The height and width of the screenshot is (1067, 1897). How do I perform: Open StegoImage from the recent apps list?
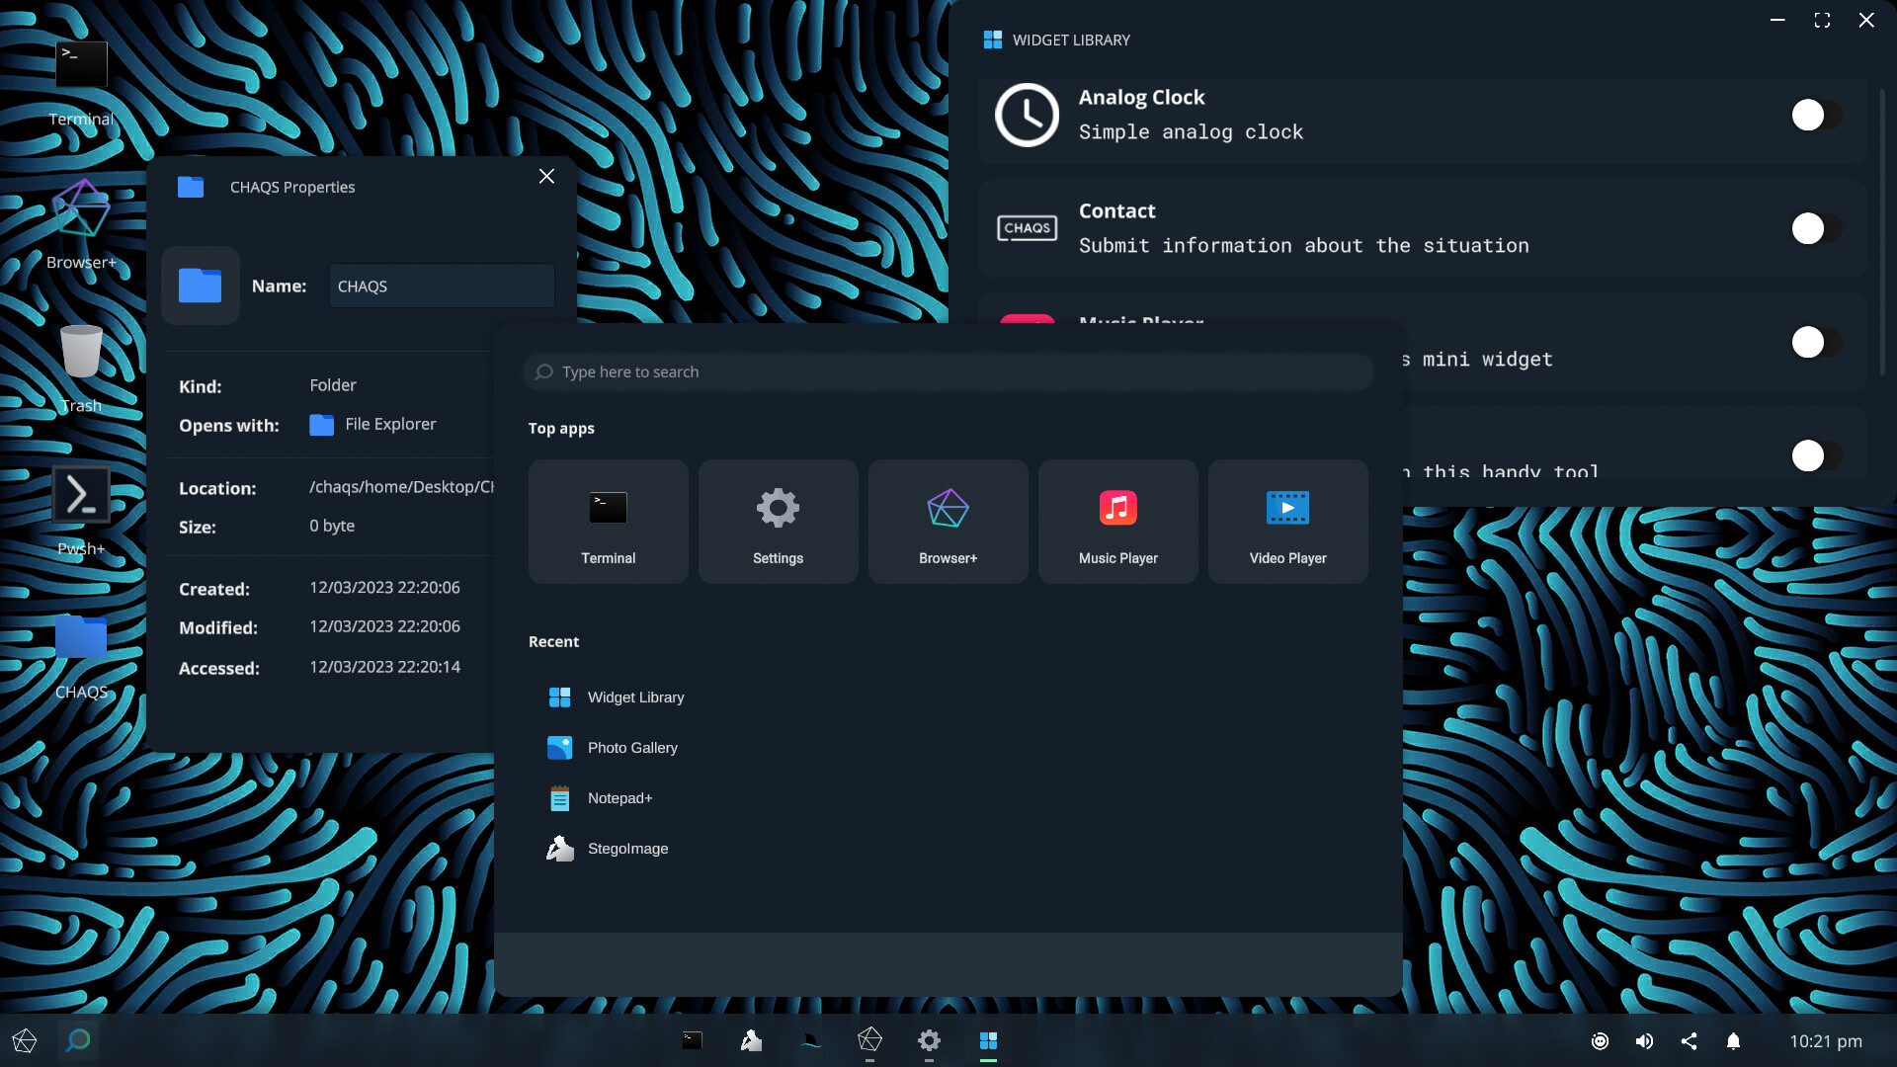[628, 848]
